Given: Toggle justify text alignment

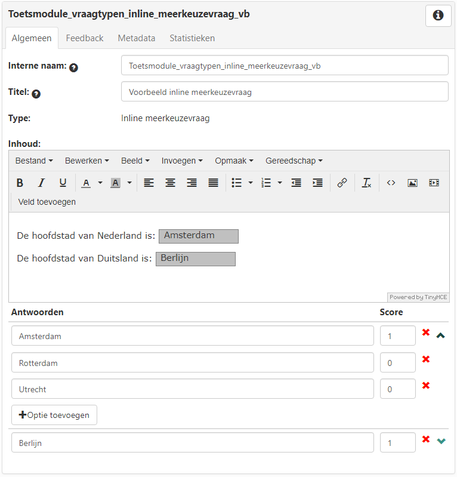Looking at the screenshot, I should tap(213, 183).
